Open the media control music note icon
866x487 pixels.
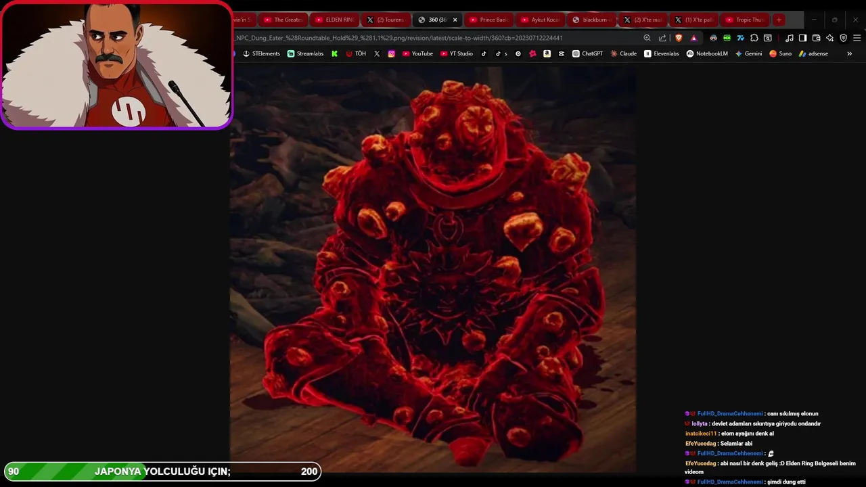point(789,38)
